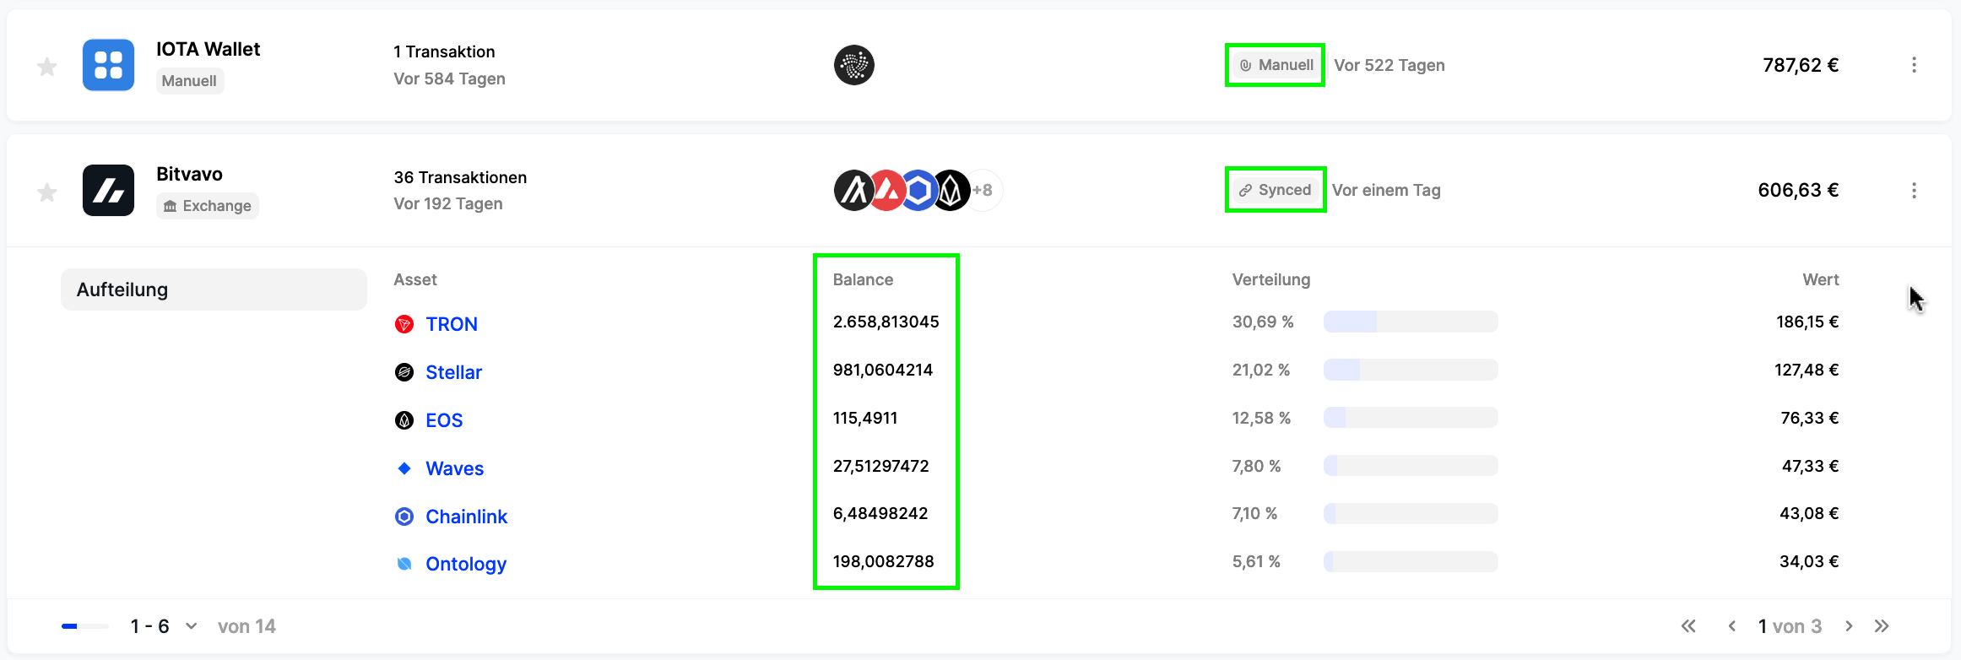Jump to last page double arrow
The width and height of the screenshot is (1961, 660).
click(x=1882, y=626)
